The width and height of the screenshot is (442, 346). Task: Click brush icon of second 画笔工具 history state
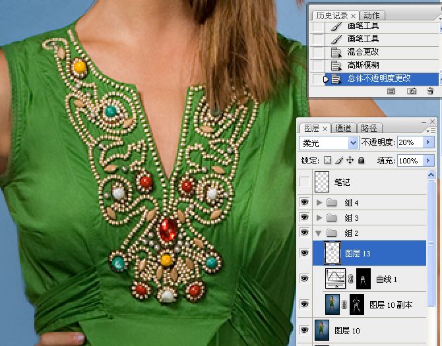coord(336,39)
